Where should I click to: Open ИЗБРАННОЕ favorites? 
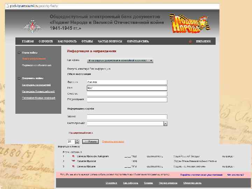[x=203, y=41]
